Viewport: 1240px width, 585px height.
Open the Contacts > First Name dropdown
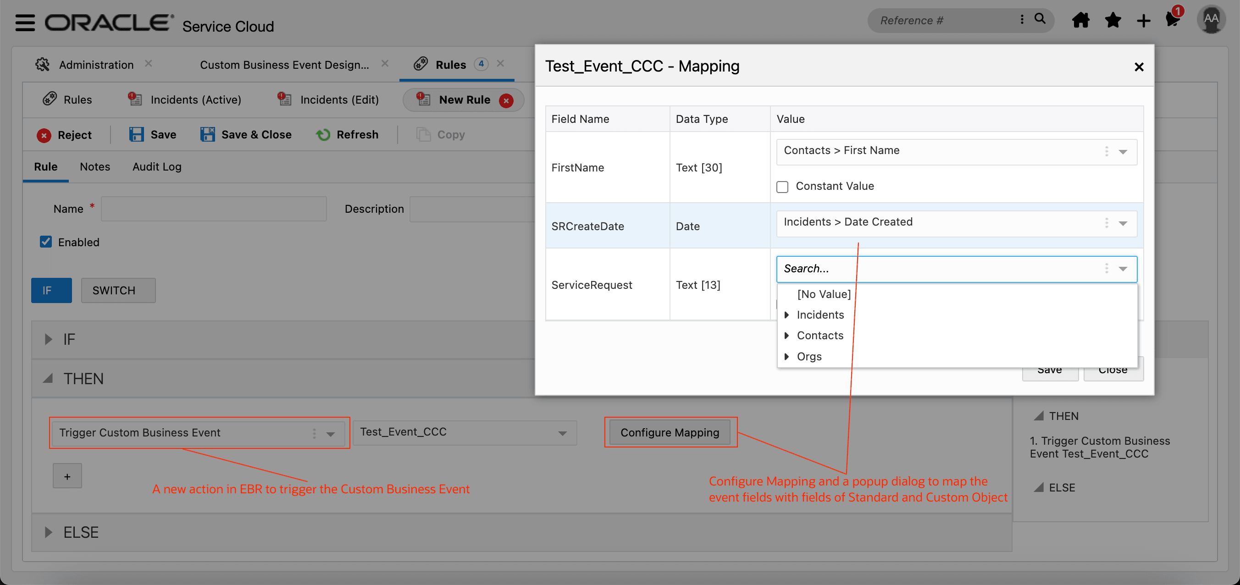click(1123, 152)
